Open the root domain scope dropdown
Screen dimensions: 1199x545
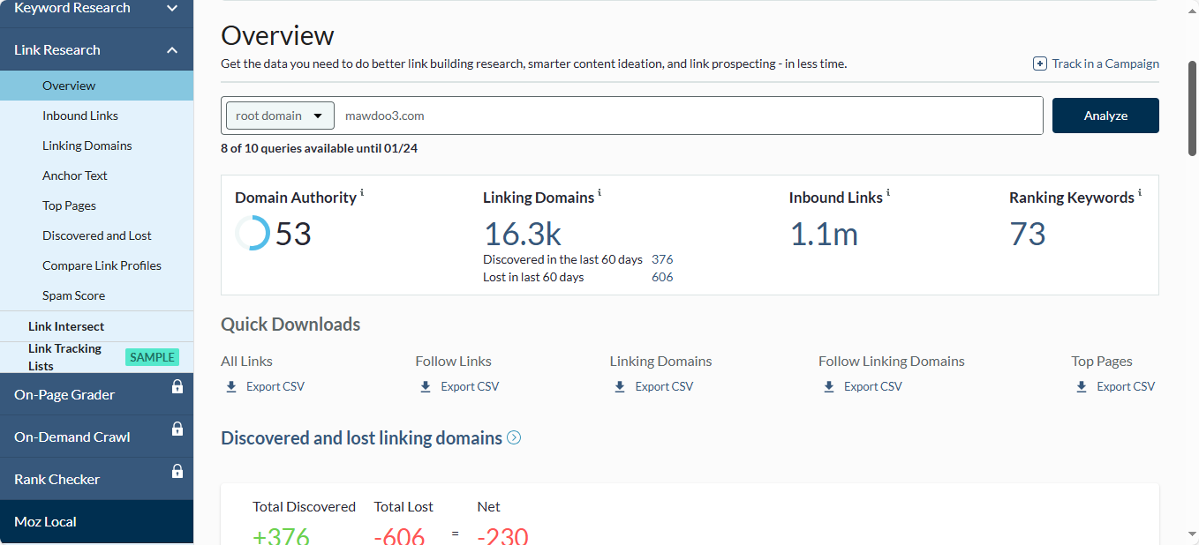[x=280, y=116]
